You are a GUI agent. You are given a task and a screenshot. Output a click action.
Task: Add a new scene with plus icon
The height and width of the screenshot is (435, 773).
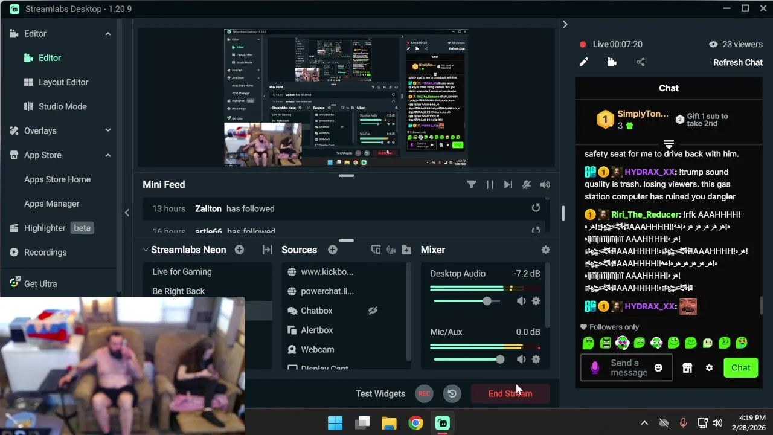239,250
